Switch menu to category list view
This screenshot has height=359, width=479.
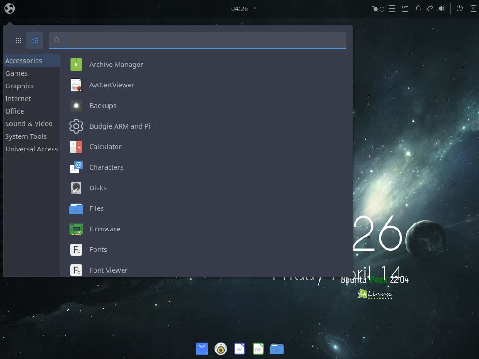(35, 40)
